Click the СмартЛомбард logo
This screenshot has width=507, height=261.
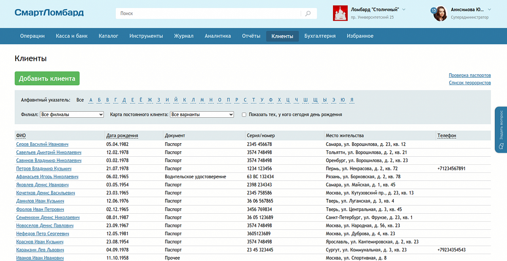click(x=49, y=13)
